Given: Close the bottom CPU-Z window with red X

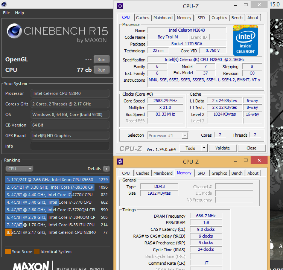Looking at the screenshot, I should [x=259, y=160].
